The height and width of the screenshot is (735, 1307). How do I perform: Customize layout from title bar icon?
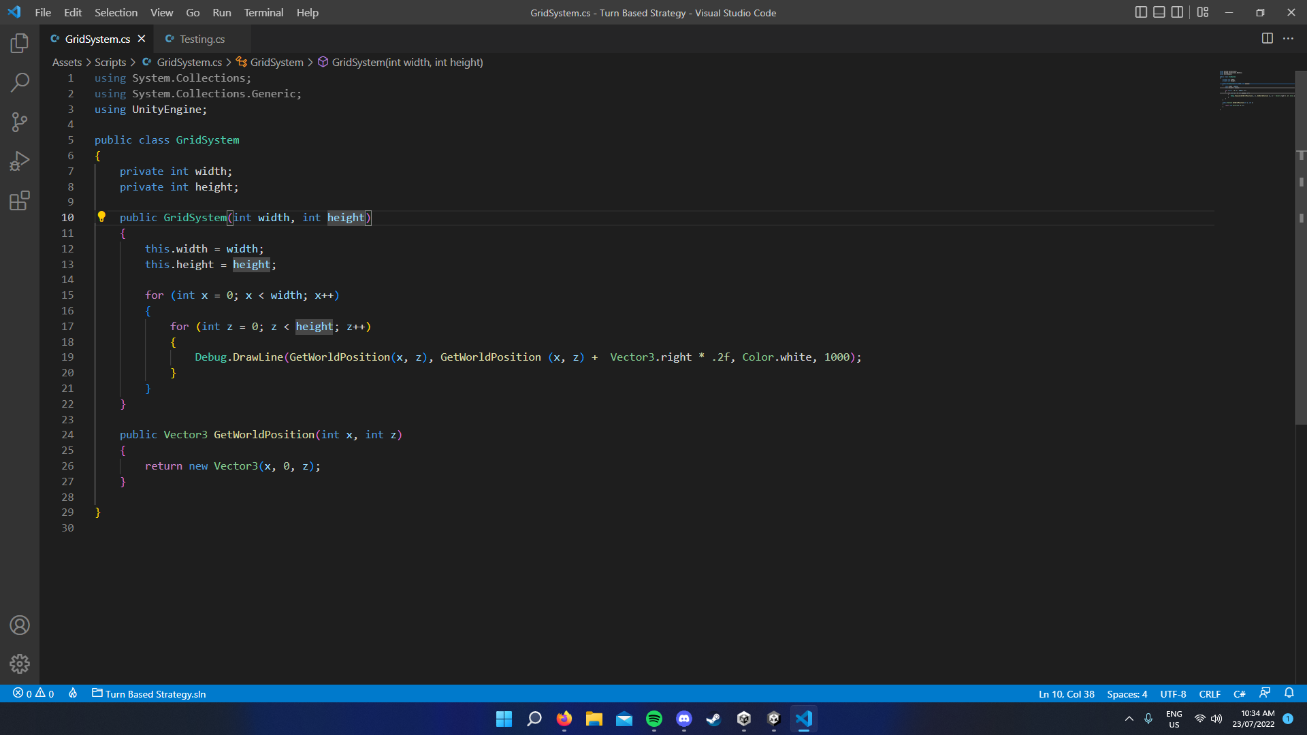[x=1203, y=12]
